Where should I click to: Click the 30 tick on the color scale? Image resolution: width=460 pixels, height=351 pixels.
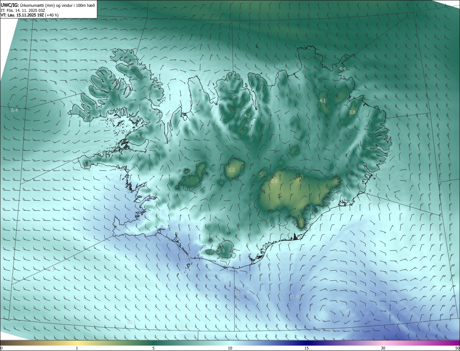[x=383, y=348]
